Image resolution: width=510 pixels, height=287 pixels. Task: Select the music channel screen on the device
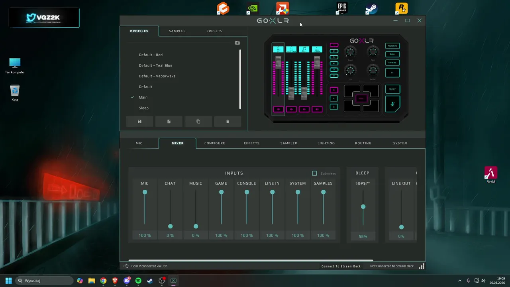[x=304, y=49]
